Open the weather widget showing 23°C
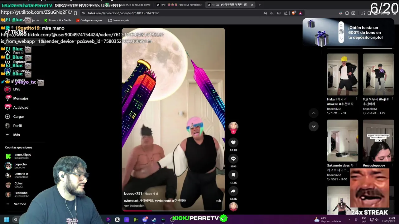 coord(328,220)
